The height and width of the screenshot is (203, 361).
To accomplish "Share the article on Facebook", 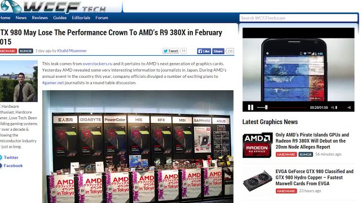I will pyautogui.click(x=218, y=51).
